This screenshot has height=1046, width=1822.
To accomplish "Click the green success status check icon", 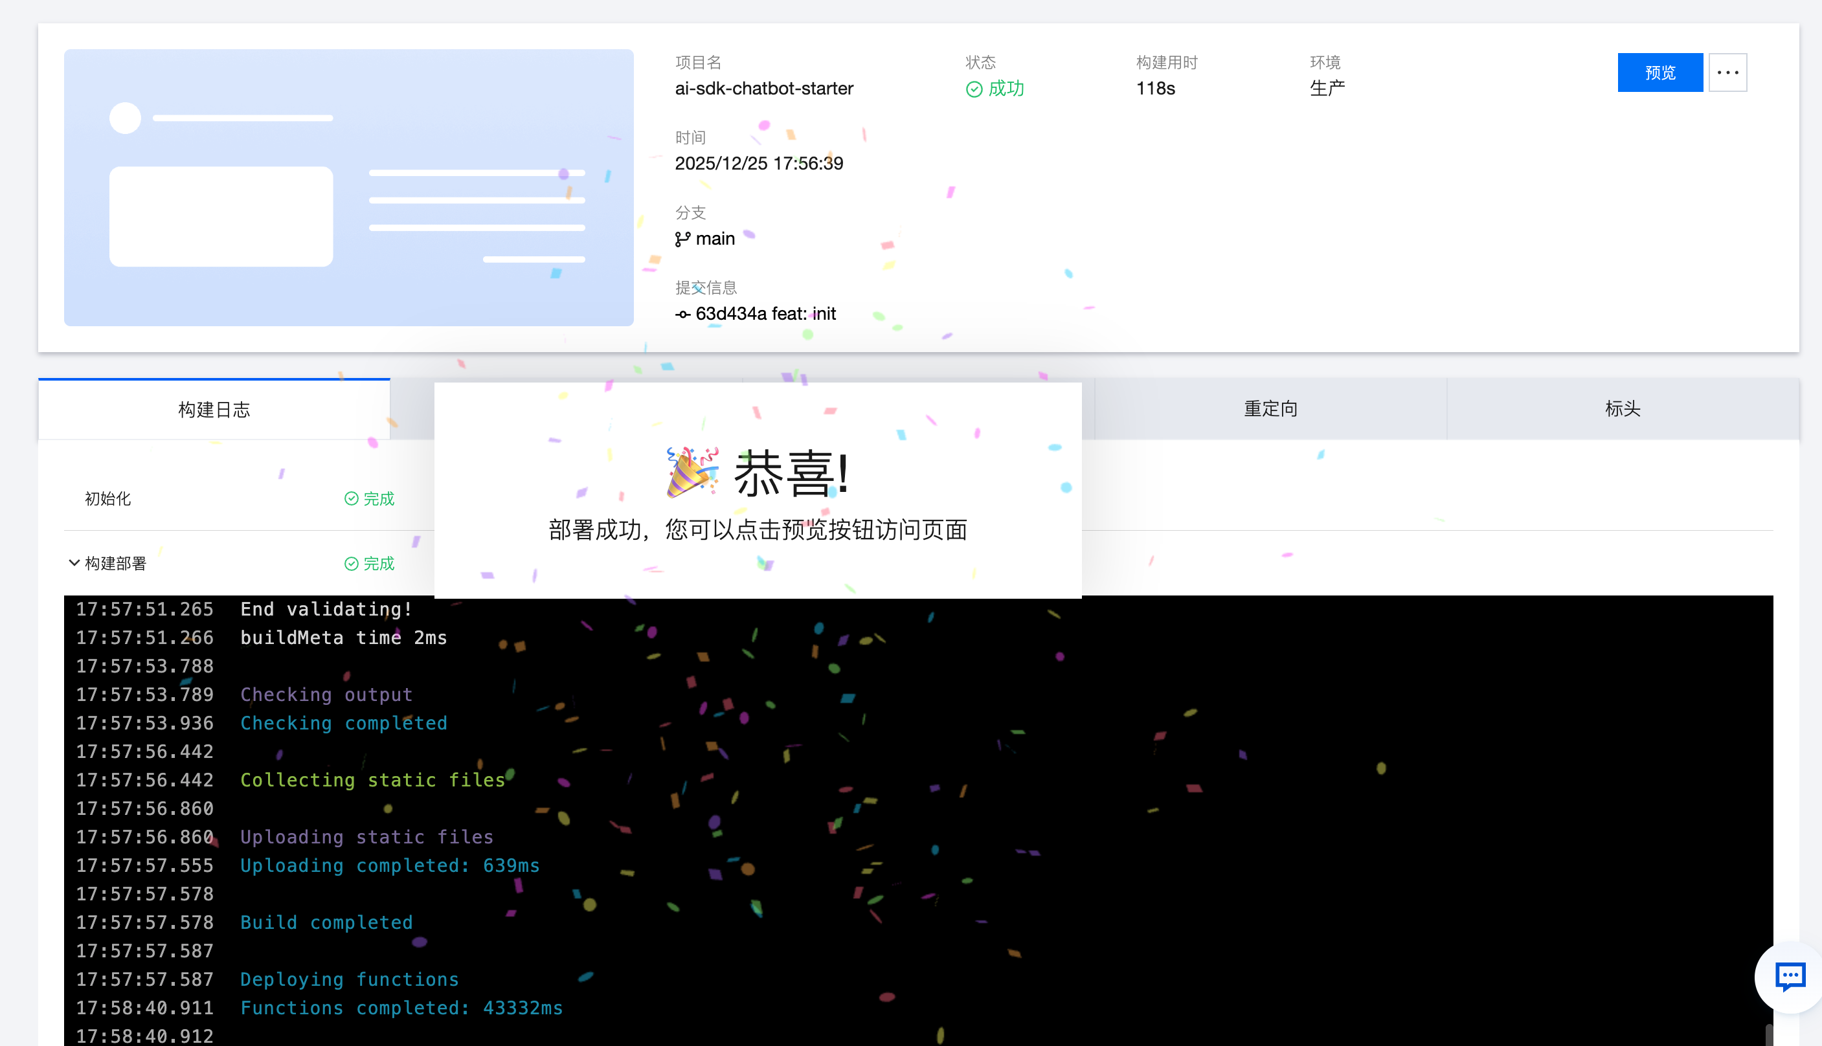I will click(974, 89).
